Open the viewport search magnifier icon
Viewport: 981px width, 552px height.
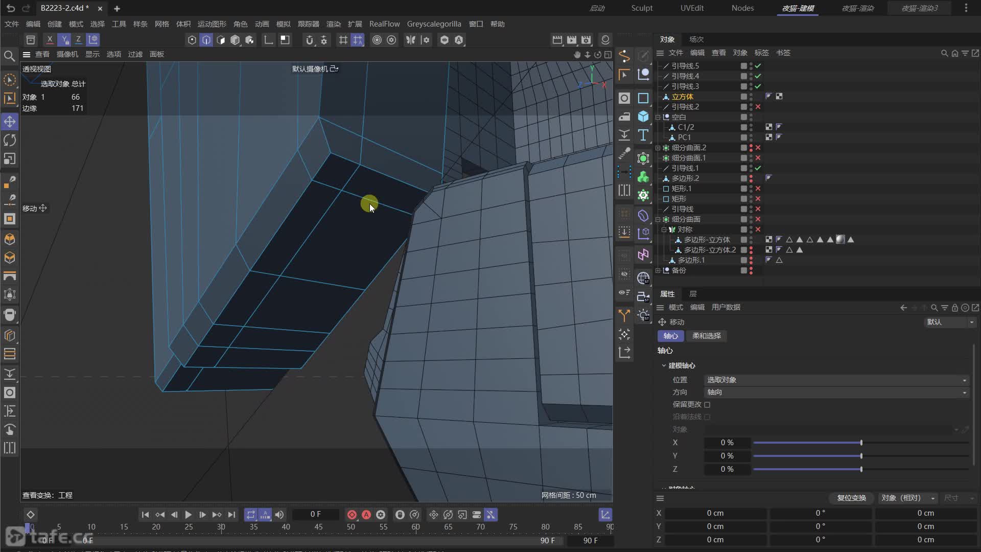point(9,56)
